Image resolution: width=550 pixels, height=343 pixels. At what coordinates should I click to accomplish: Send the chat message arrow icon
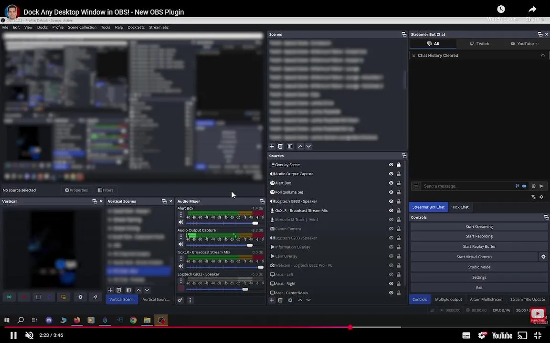(541, 186)
